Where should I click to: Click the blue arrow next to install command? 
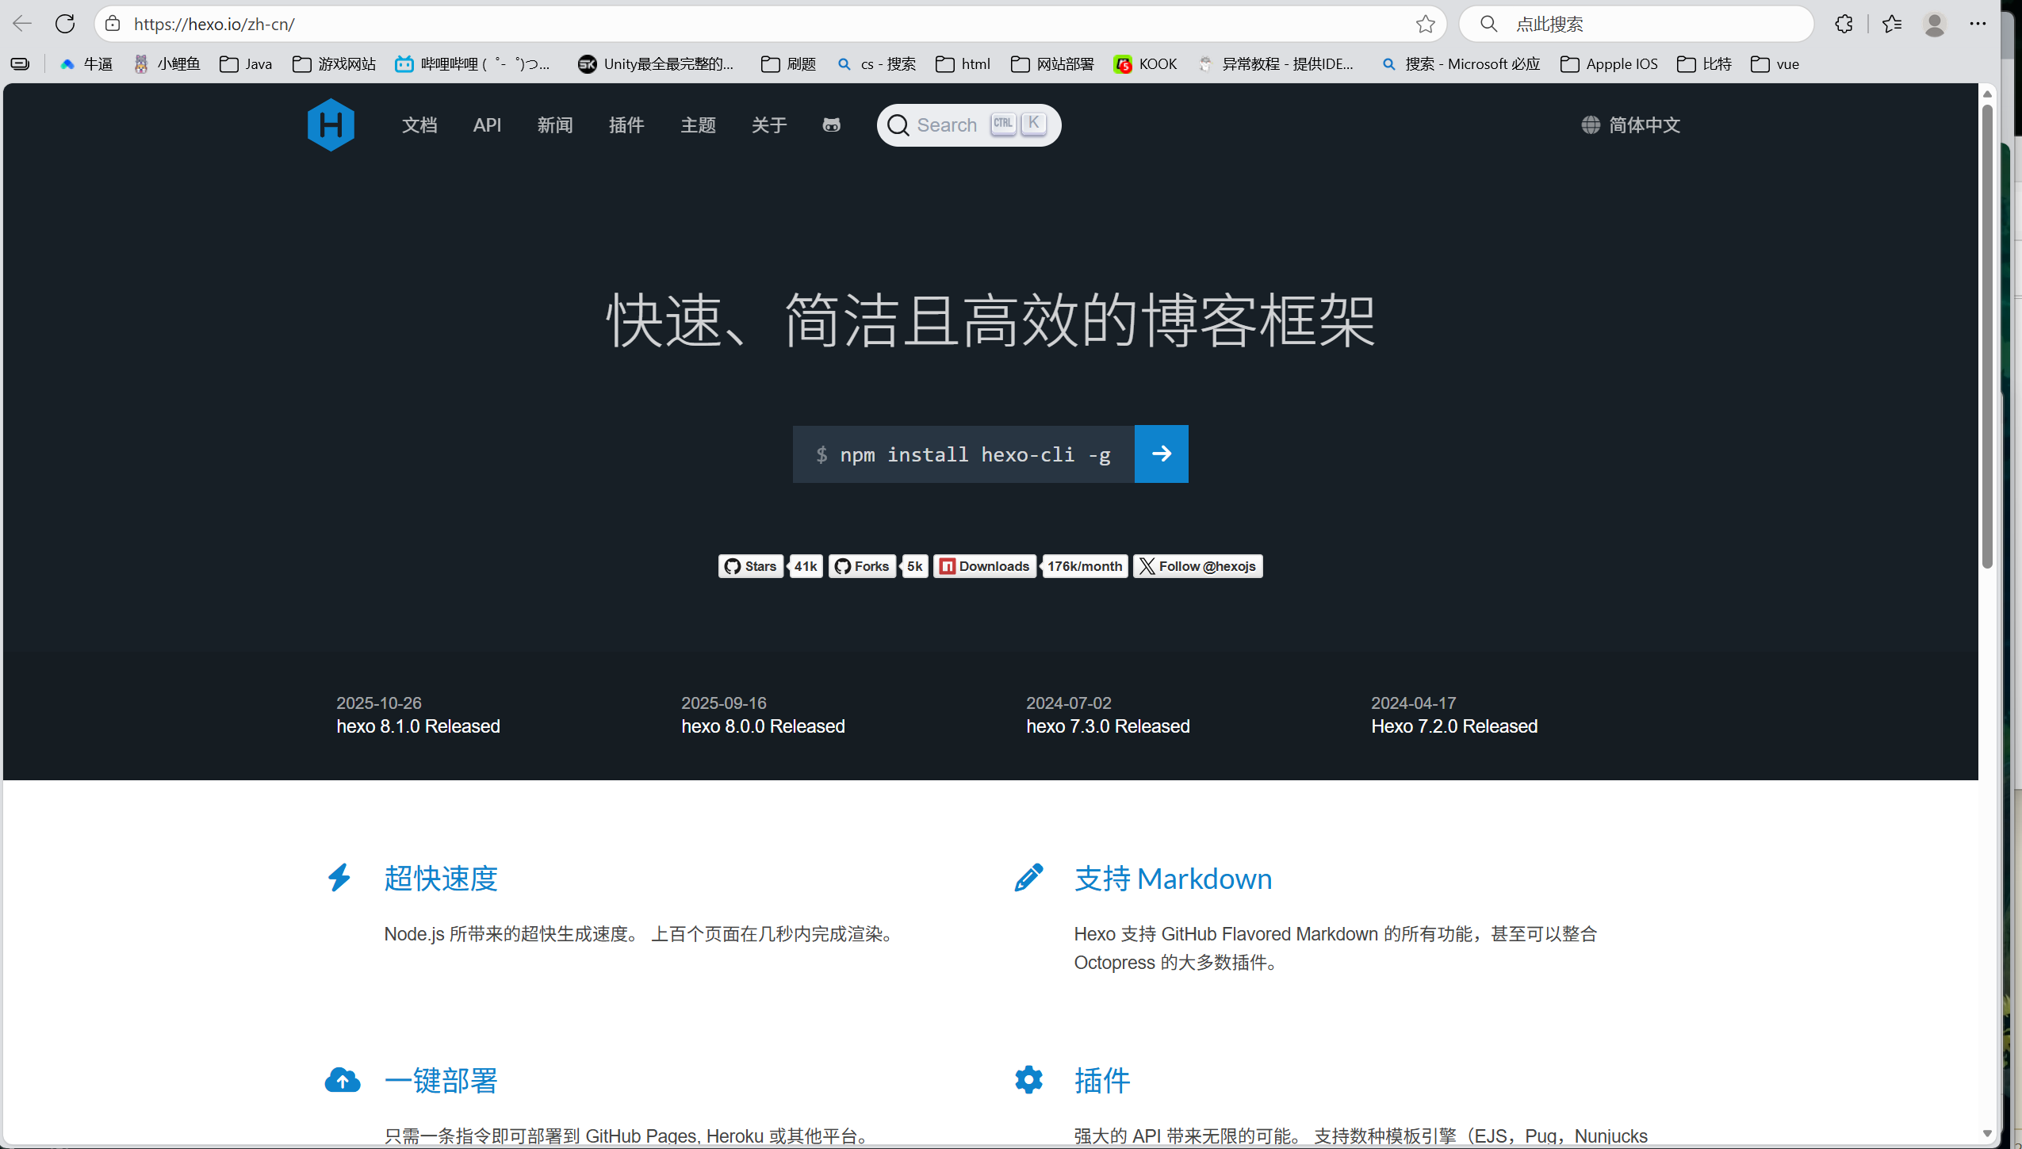(1161, 454)
